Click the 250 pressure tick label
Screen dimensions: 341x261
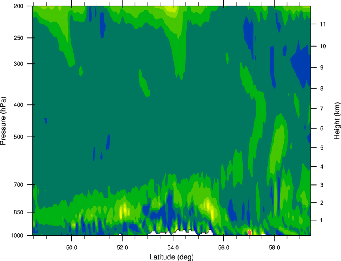pos(18,38)
